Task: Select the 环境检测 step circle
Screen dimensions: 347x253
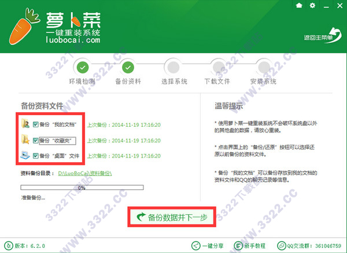Action: tap(83, 67)
